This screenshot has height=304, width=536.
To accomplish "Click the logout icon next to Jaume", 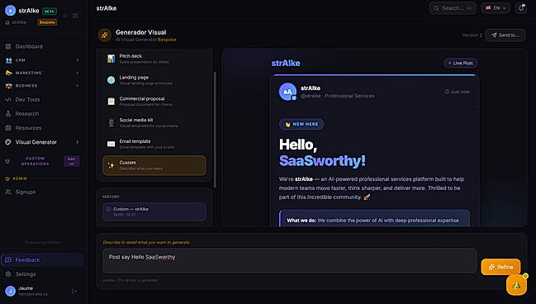I will click(74, 291).
